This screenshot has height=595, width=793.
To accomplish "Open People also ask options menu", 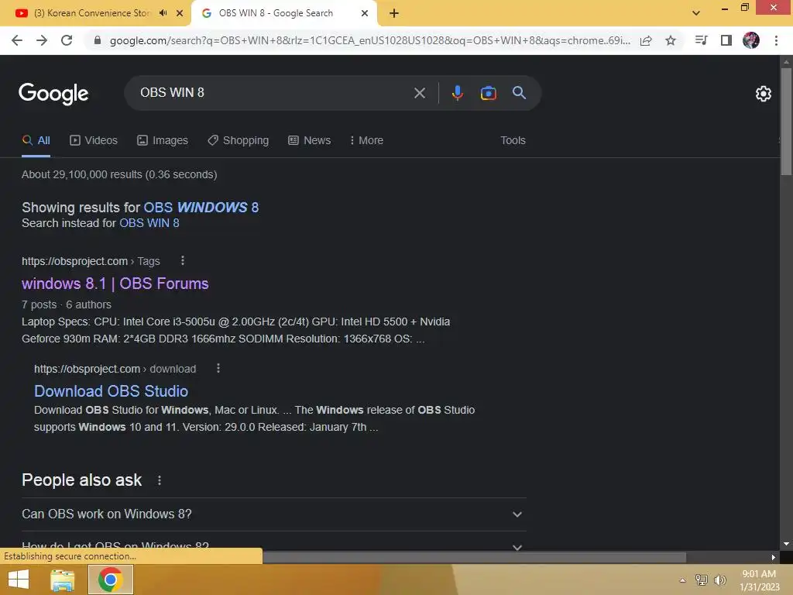I will (x=160, y=480).
